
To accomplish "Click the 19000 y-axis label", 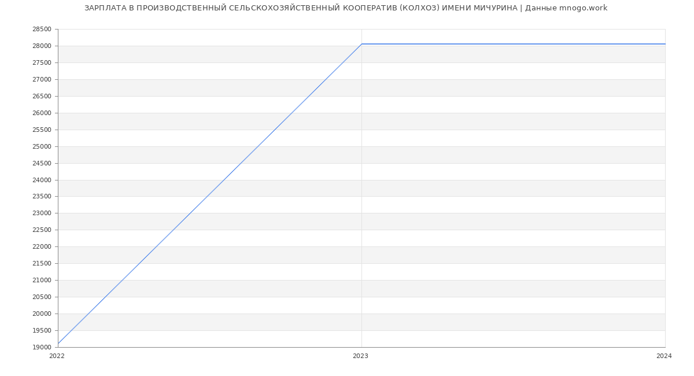I will pyautogui.click(x=42, y=347).
